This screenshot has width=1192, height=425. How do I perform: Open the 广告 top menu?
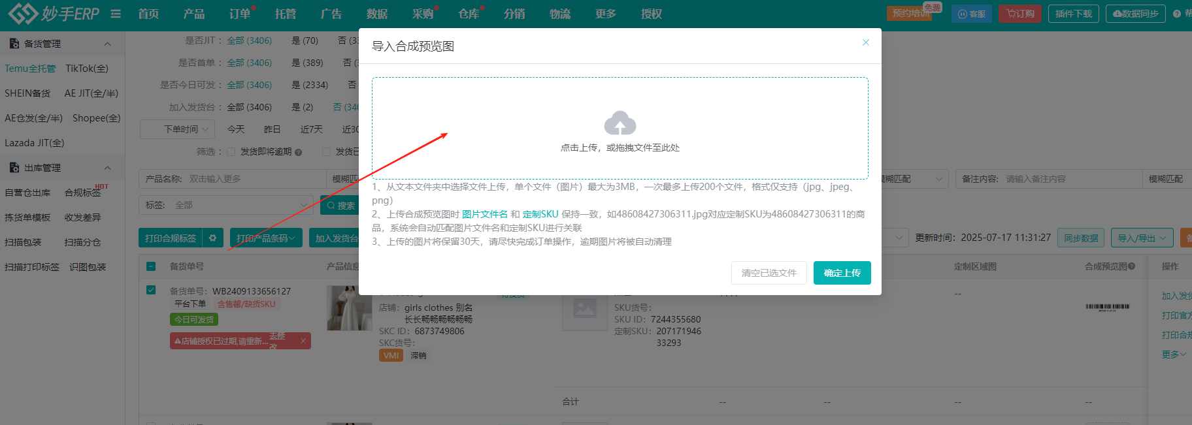(x=331, y=14)
